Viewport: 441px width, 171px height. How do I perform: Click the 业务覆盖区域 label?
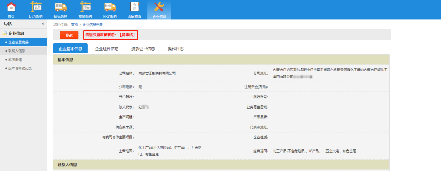pos(258,107)
